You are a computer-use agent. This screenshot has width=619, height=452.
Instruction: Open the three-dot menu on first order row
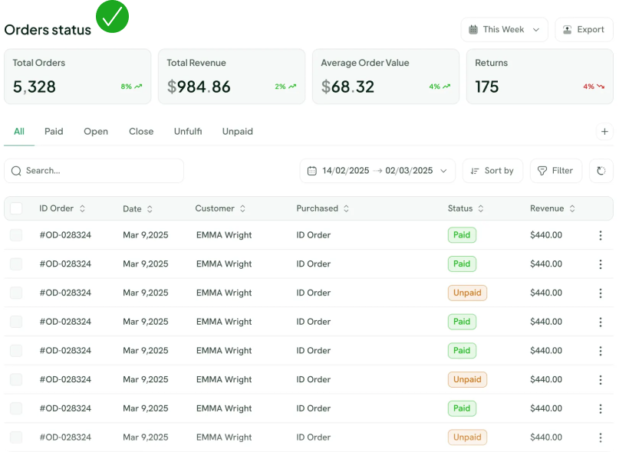(601, 235)
